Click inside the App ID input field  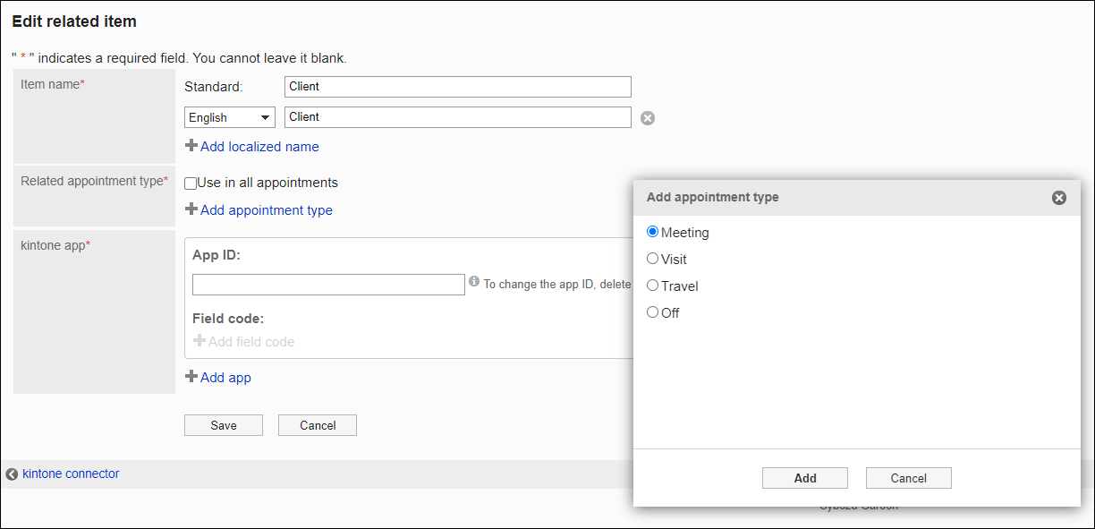328,284
